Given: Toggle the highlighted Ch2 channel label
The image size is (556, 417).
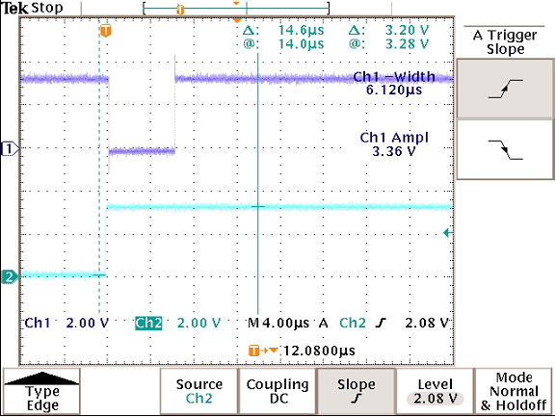Looking at the screenshot, I should [x=148, y=323].
